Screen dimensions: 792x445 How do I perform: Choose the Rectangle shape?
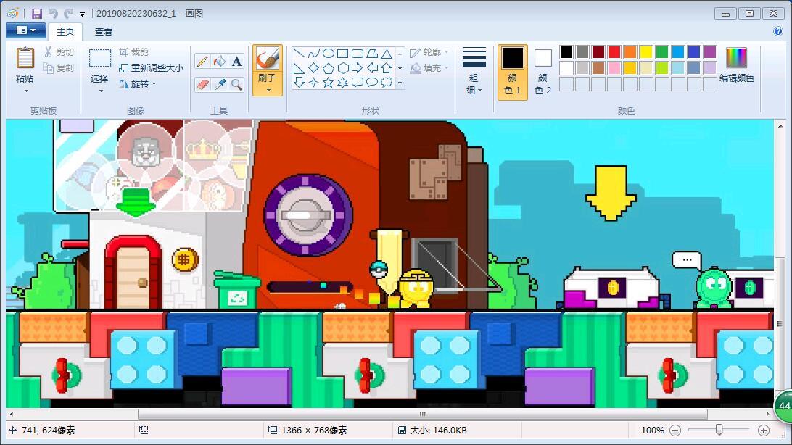[343, 54]
